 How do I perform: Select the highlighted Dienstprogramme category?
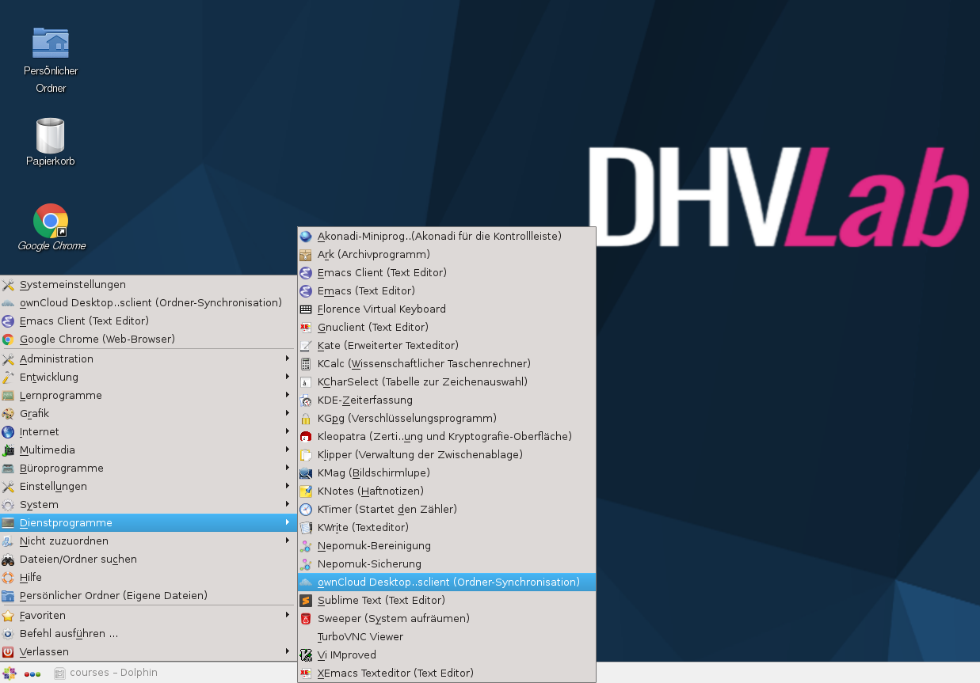pos(147,522)
